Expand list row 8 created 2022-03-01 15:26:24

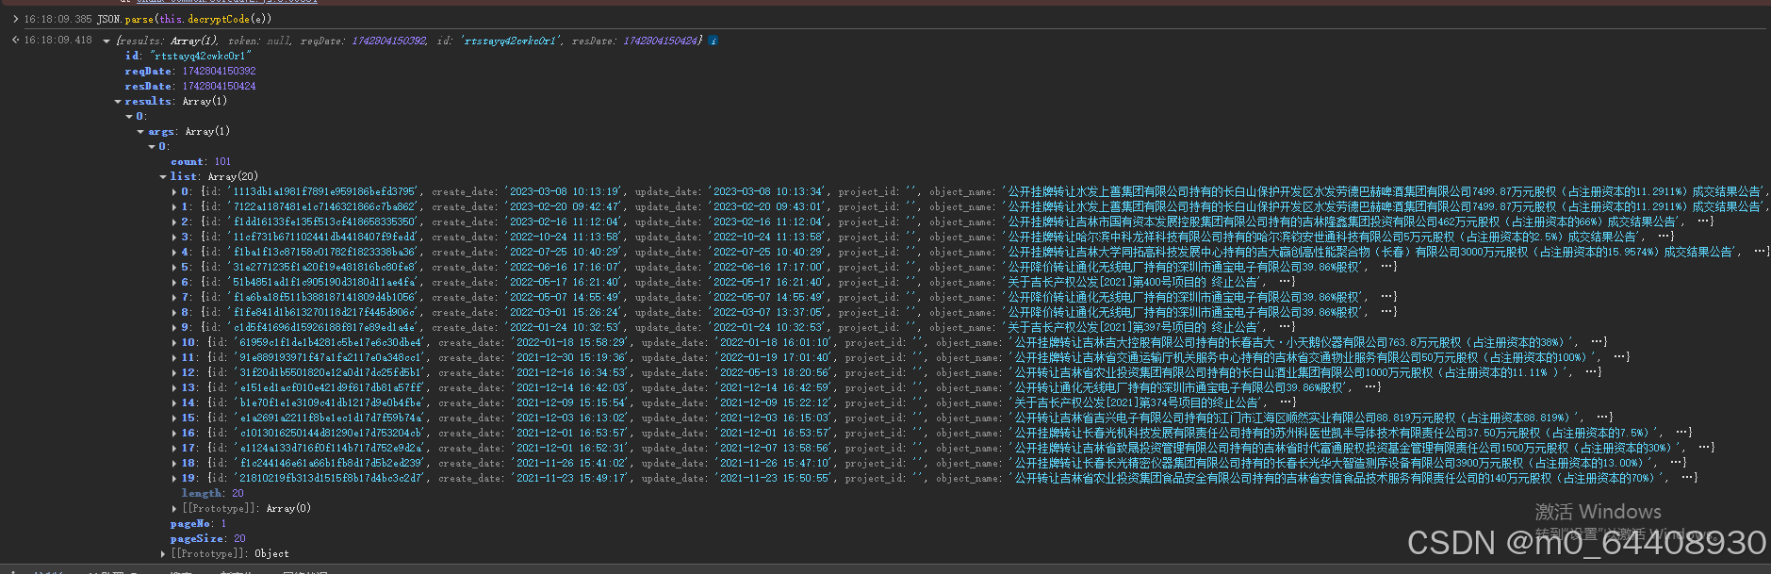(174, 313)
